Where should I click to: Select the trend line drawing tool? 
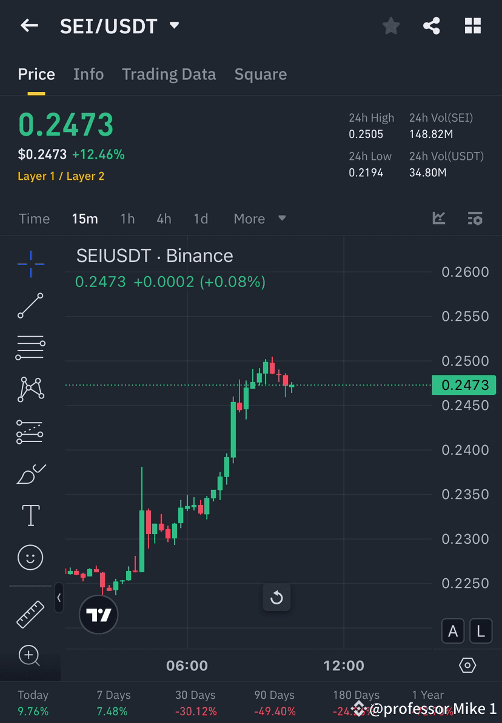pyautogui.click(x=30, y=306)
